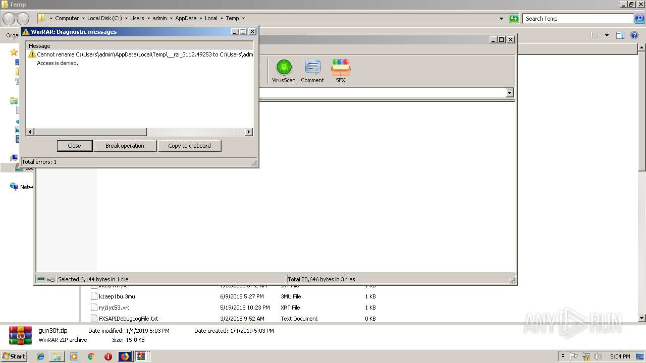Viewport: 646px width, 363px height.
Task: Click the system clock showing 5:04 PM
Action: (620, 356)
